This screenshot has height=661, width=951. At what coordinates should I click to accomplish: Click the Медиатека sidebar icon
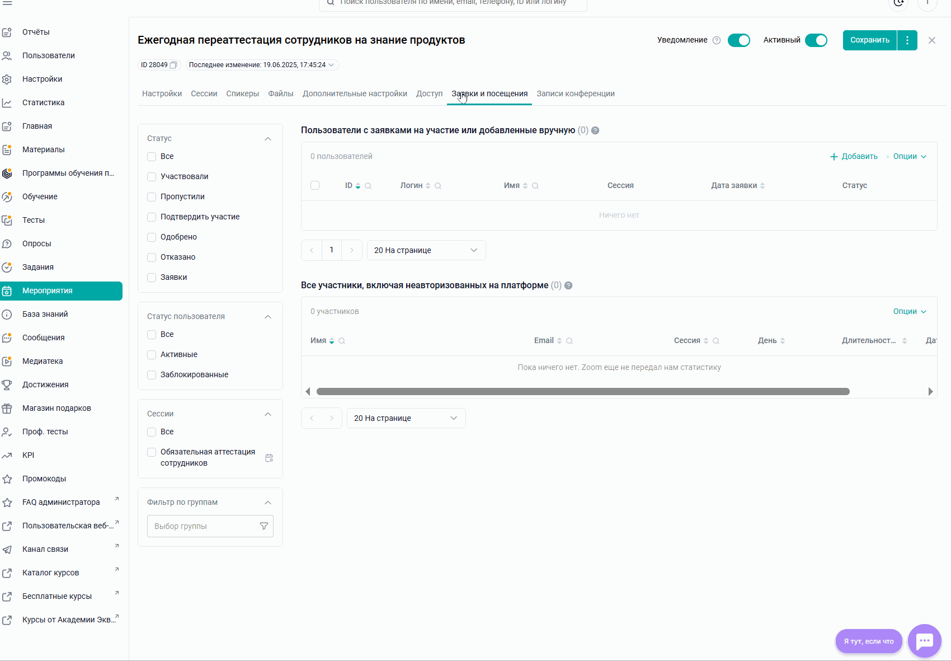point(7,361)
